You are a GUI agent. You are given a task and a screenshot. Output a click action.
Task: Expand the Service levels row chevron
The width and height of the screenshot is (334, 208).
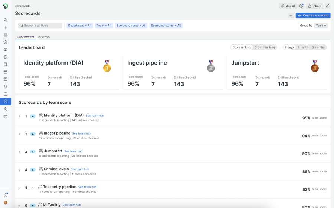point(20,170)
